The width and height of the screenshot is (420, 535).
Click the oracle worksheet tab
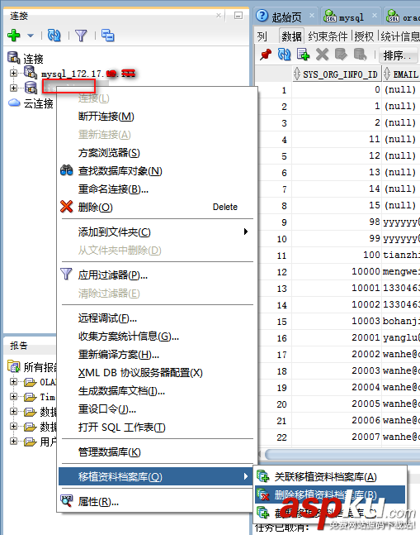click(x=403, y=17)
